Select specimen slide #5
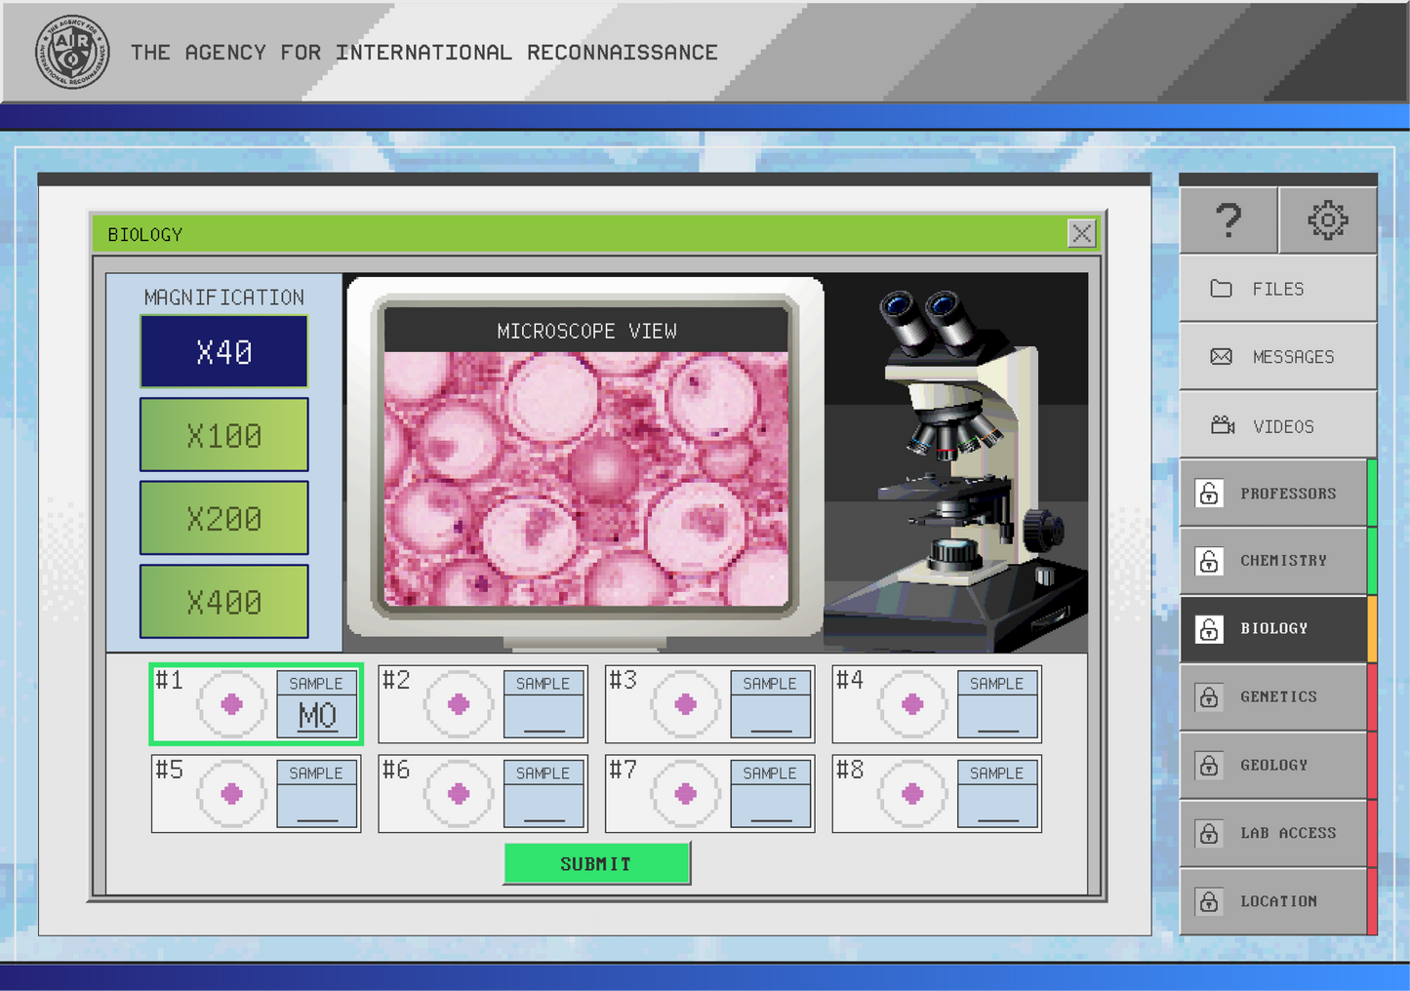 (x=232, y=794)
